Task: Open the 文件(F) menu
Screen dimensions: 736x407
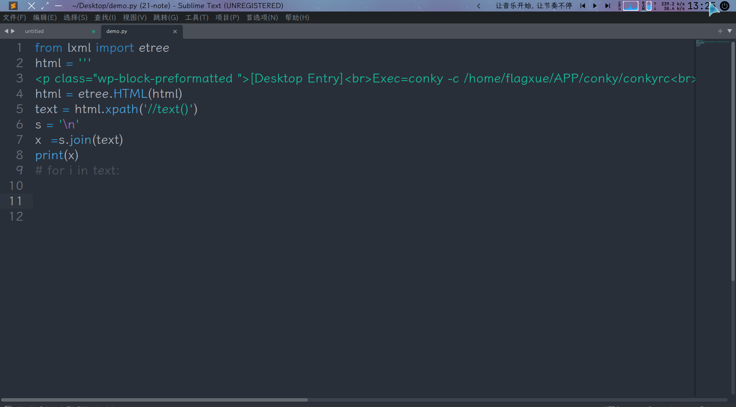Action: (15, 18)
